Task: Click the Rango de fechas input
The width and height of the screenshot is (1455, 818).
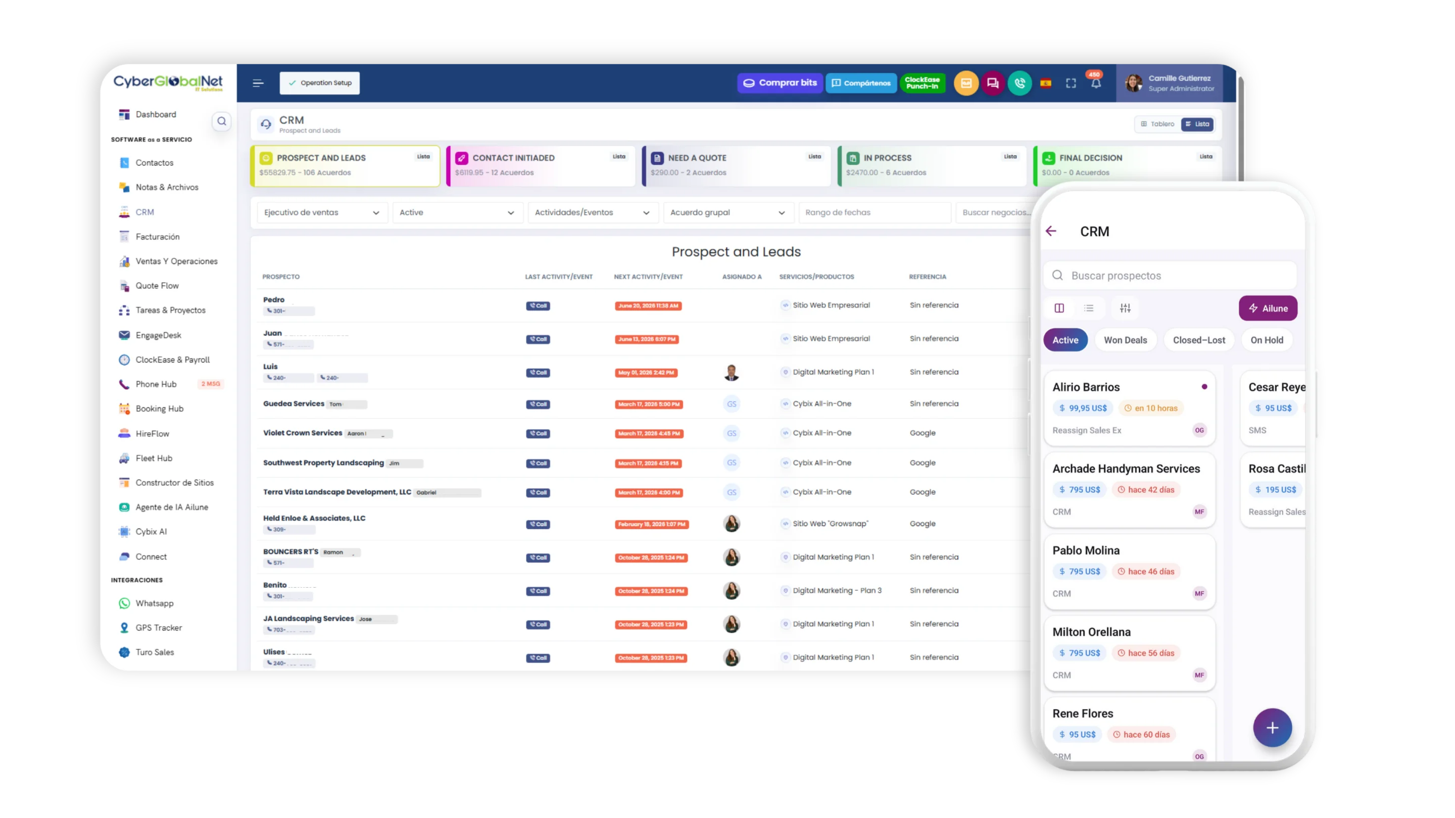Action: 875,212
